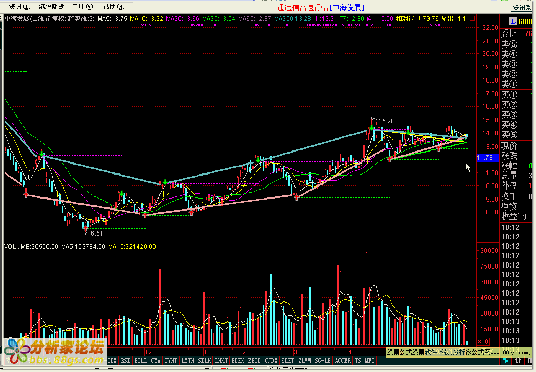Select the BDZX indicator tab

tap(237, 361)
